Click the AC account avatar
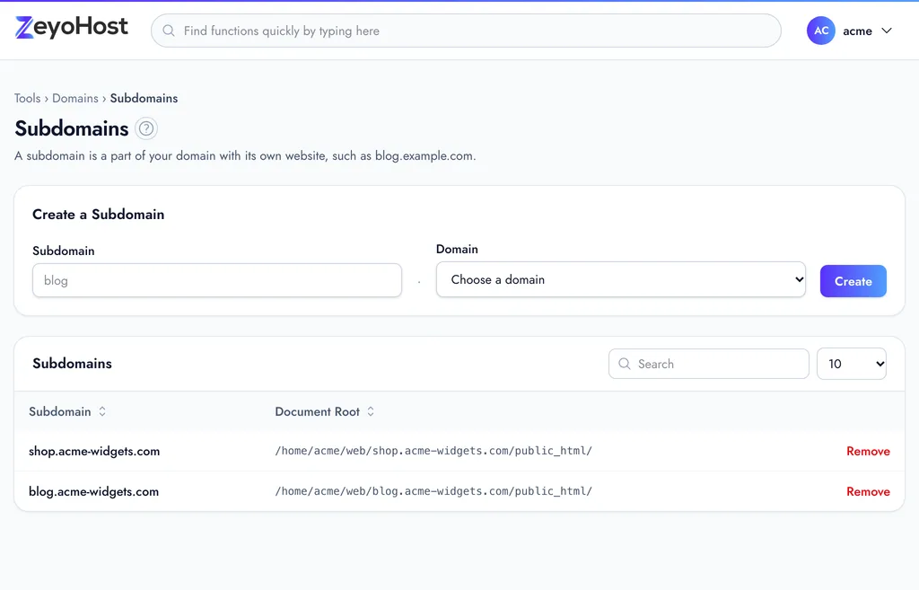919x590 pixels. 820,31
